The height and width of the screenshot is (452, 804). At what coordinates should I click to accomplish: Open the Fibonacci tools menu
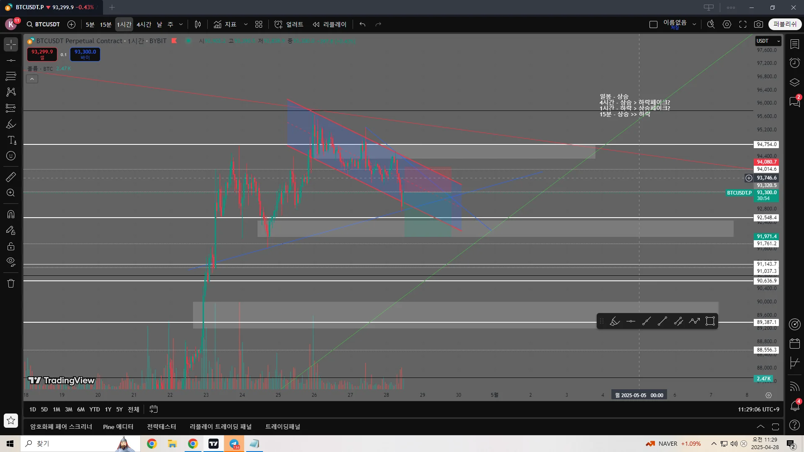coord(11,76)
